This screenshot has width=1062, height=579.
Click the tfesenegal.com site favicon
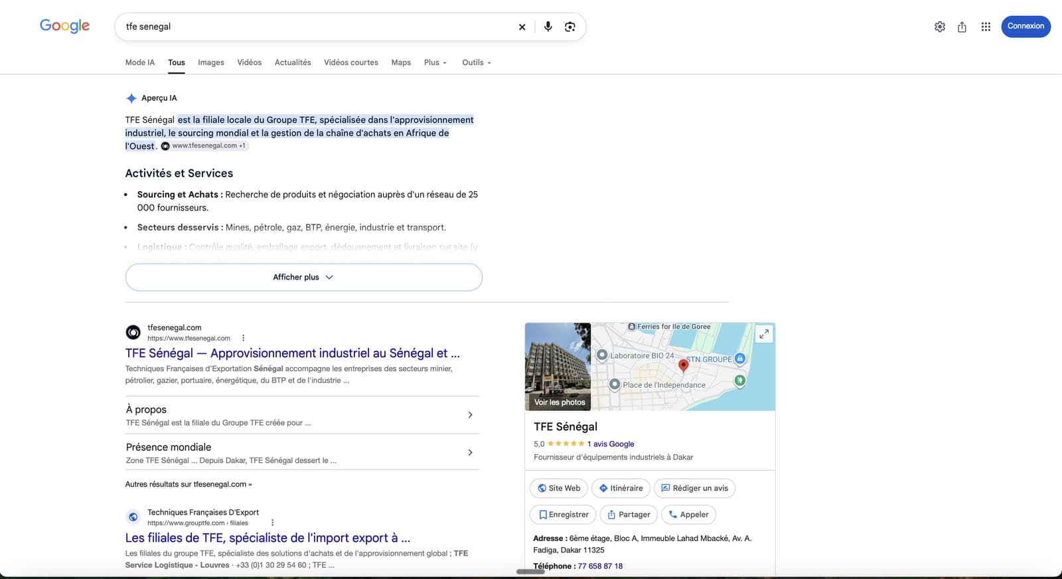click(x=133, y=332)
